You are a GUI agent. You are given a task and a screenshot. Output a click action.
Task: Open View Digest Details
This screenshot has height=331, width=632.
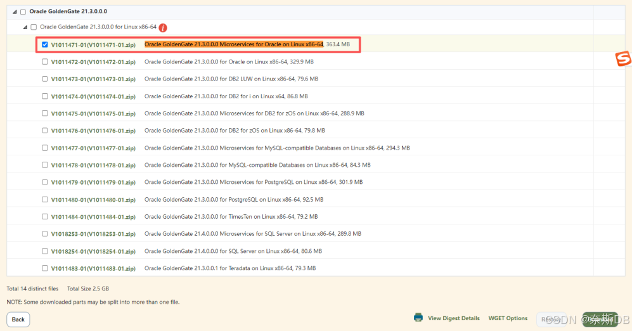(454, 318)
